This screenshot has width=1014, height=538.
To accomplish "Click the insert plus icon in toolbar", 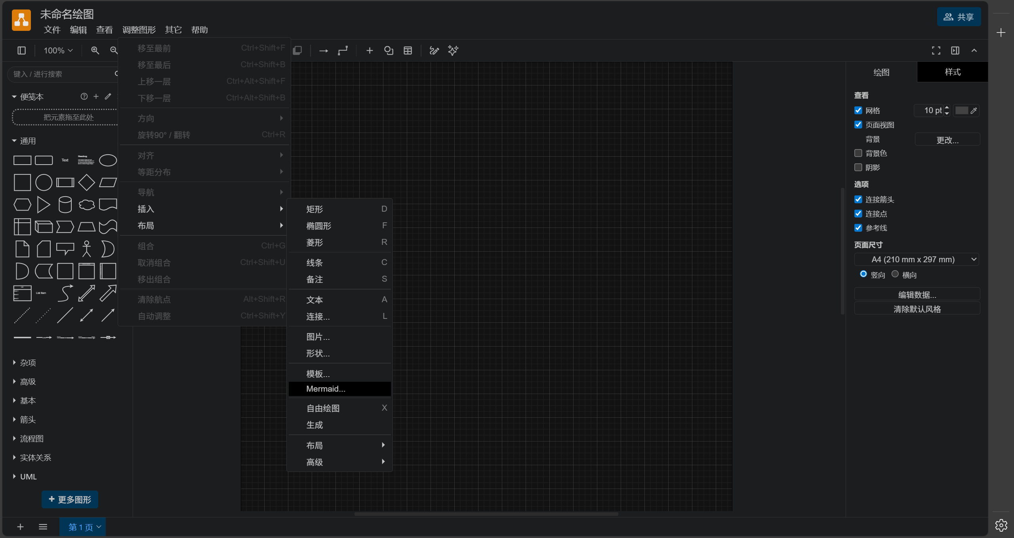I will pyautogui.click(x=370, y=50).
